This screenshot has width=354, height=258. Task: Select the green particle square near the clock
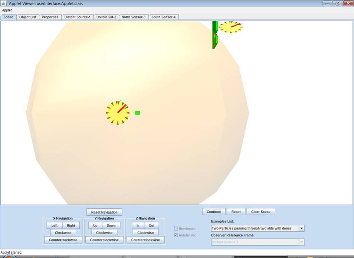pyautogui.click(x=137, y=113)
